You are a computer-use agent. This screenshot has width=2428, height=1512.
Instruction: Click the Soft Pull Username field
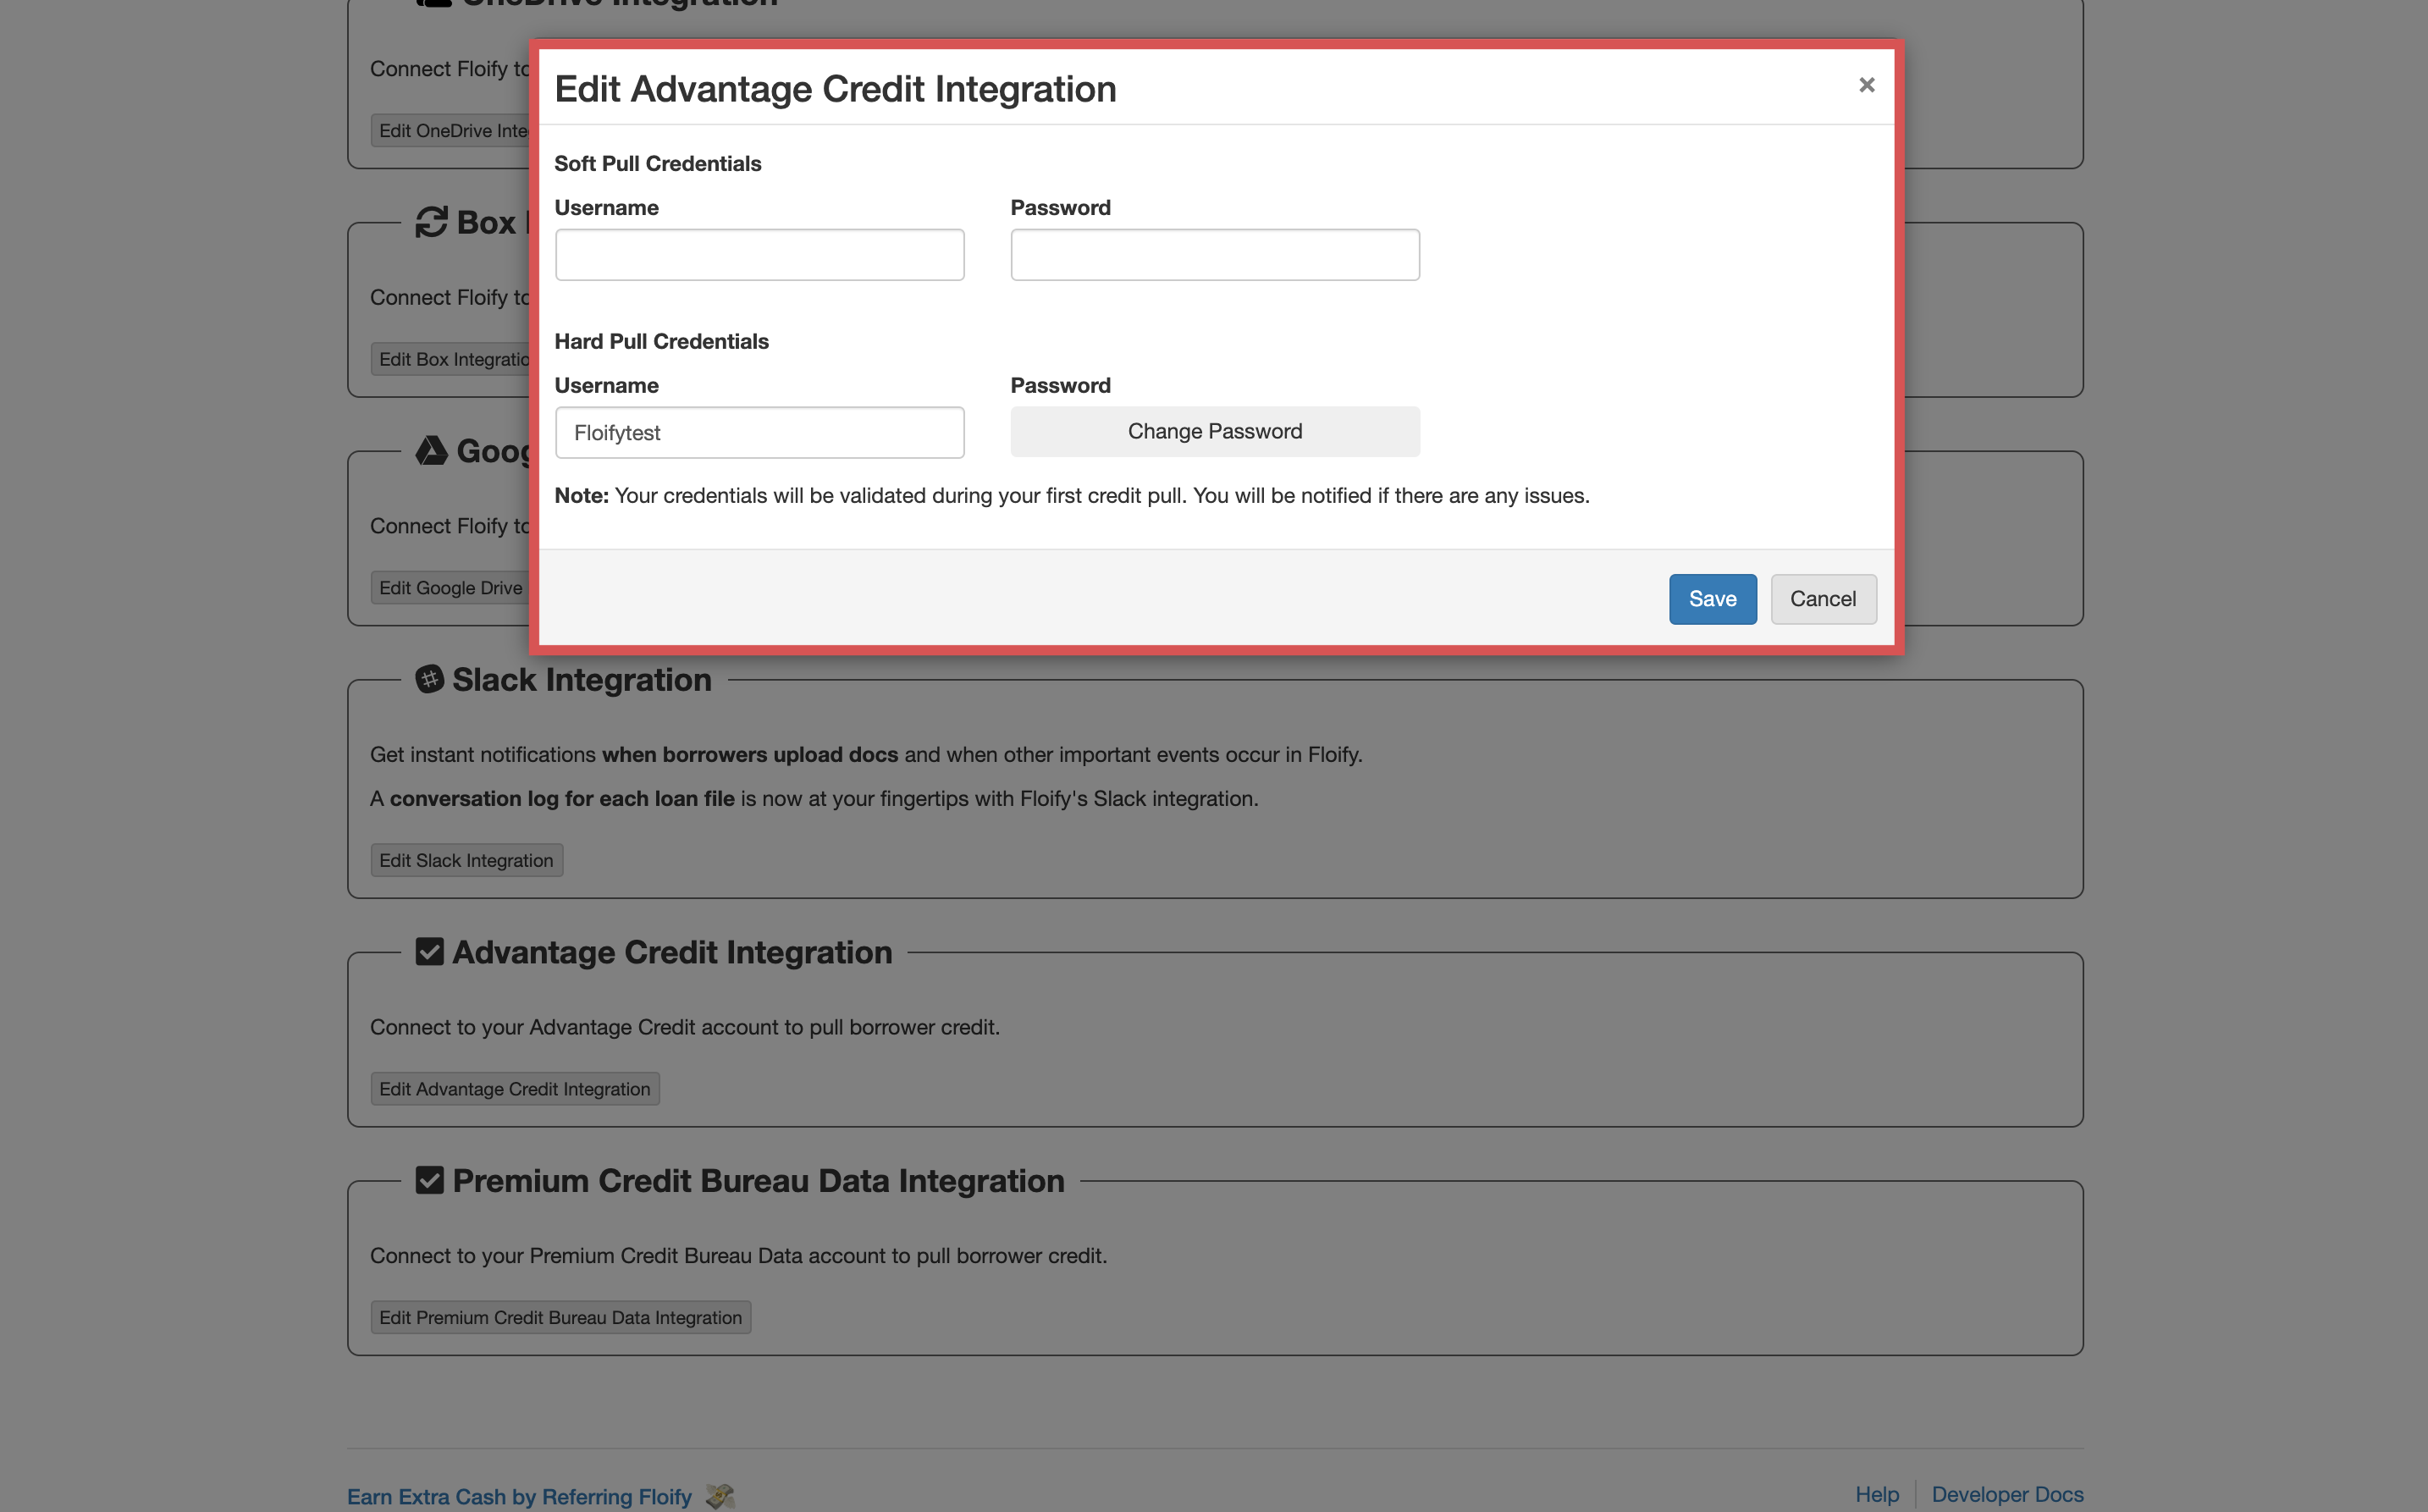(x=759, y=255)
